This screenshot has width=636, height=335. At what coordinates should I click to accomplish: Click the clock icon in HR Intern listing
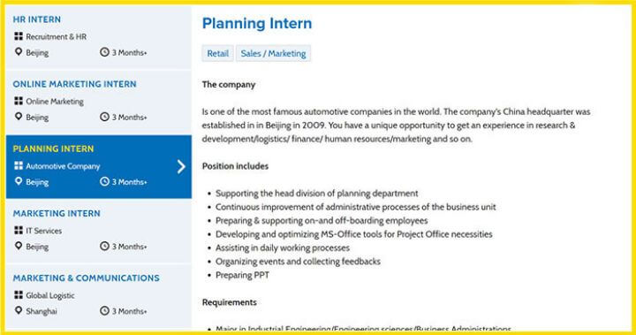click(x=104, y=52)
